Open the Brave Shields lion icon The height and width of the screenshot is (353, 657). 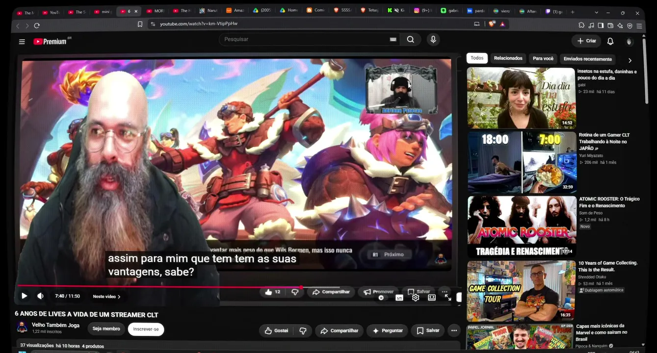coord(492,24)
